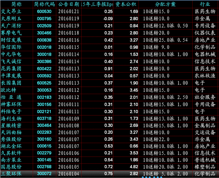Viewport: 219px width, 178px height.
Task: Select stock name 平潭发展
Action: [11, 76]
